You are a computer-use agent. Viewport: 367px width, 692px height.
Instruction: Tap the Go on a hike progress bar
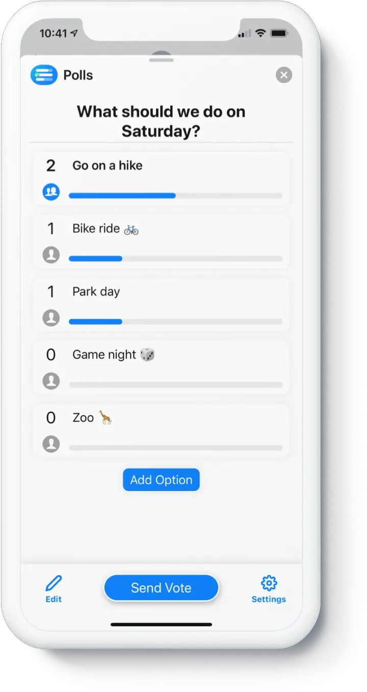[175, 196]
